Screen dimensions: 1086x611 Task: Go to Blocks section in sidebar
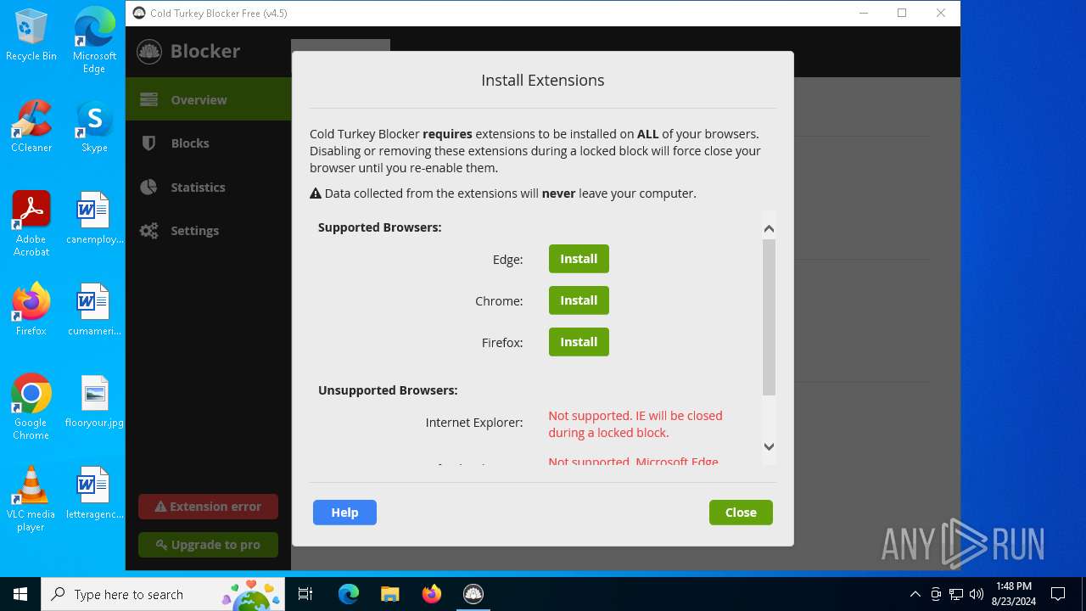click(x=209, y=143)
